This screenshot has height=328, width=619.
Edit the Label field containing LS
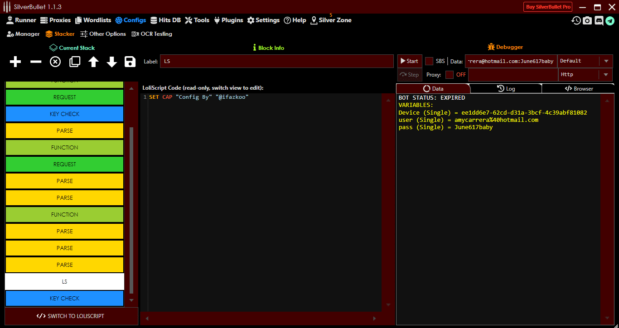point(276,61)
